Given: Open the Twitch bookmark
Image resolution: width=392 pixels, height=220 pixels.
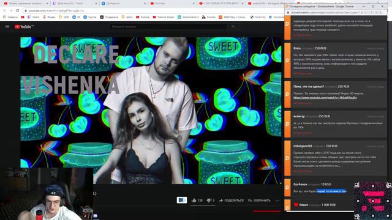Looking at the screenshot, I should pyautogui.click(x=34, y=17).
